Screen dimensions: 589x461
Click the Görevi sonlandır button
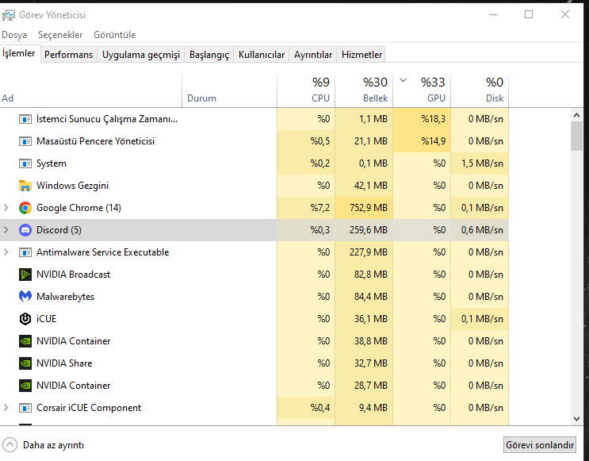(540, 445)
